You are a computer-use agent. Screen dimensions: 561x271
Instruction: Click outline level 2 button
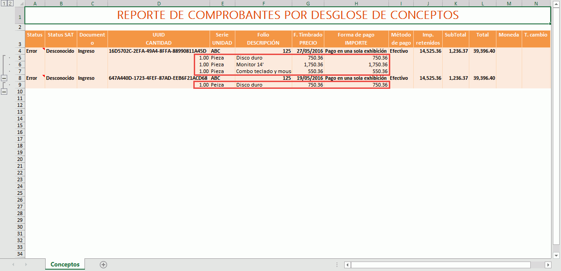pyautogui.click(x=10, y=4)
